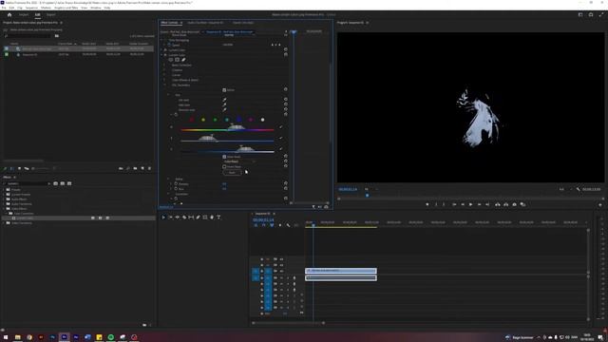Pick the Add color eyedropper
The image size is (608, 342).
224,104
